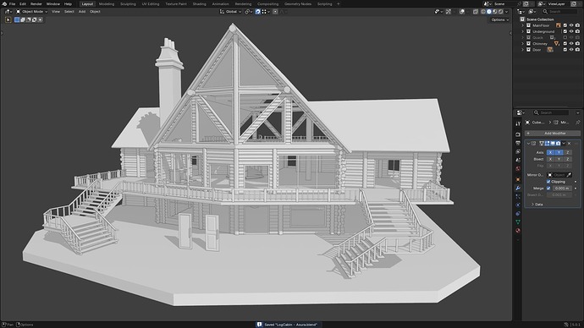584x328 pixels.
Task: Click the select box tool icon
Action: coord(8,19)
